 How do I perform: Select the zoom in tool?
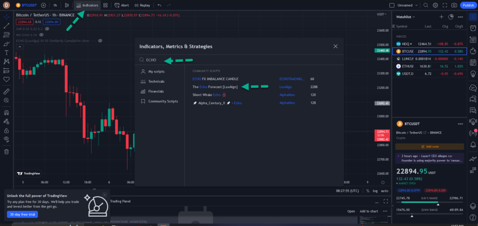(7, 100)
